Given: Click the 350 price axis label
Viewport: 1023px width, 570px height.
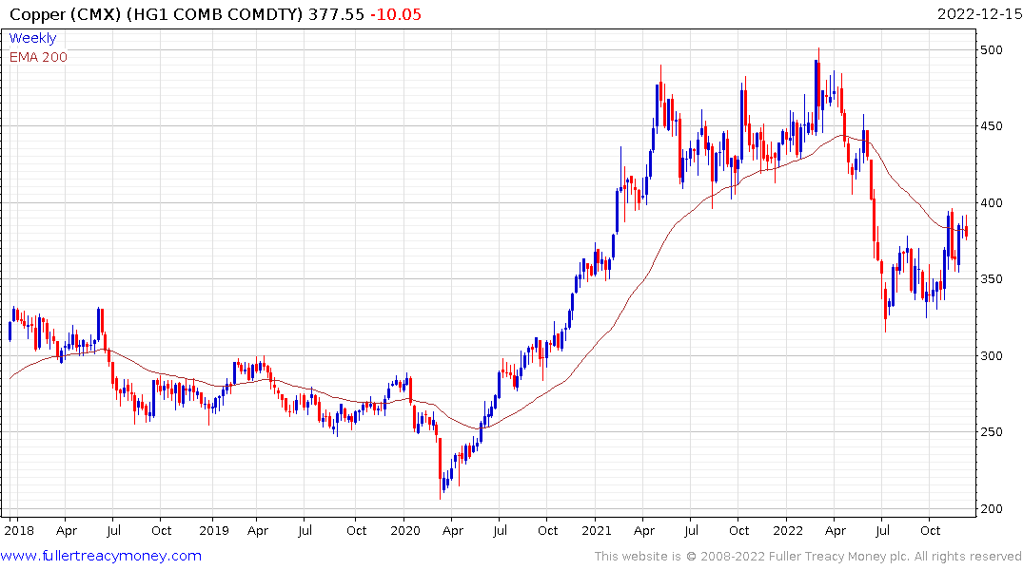Looking at the screenshot, I should coord(991,278).
